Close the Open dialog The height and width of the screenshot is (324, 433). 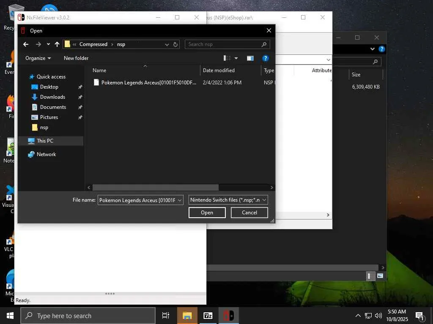[x=269, y=30]
